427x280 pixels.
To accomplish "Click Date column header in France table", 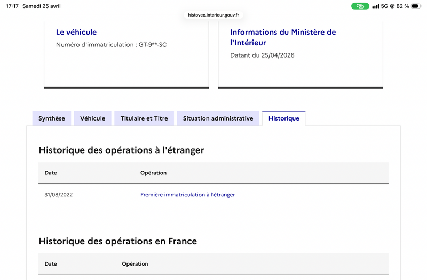I will click(51, 263).
